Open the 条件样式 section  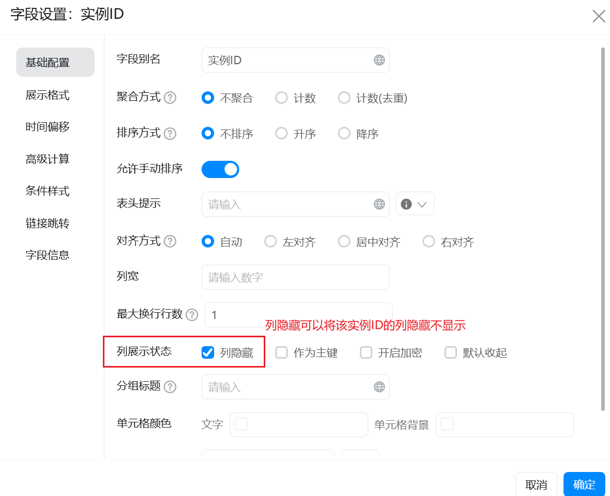click(x=48, y=191)
